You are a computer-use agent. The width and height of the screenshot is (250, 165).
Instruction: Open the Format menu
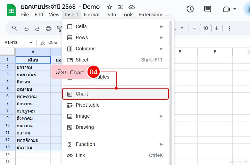click(92, 15)
